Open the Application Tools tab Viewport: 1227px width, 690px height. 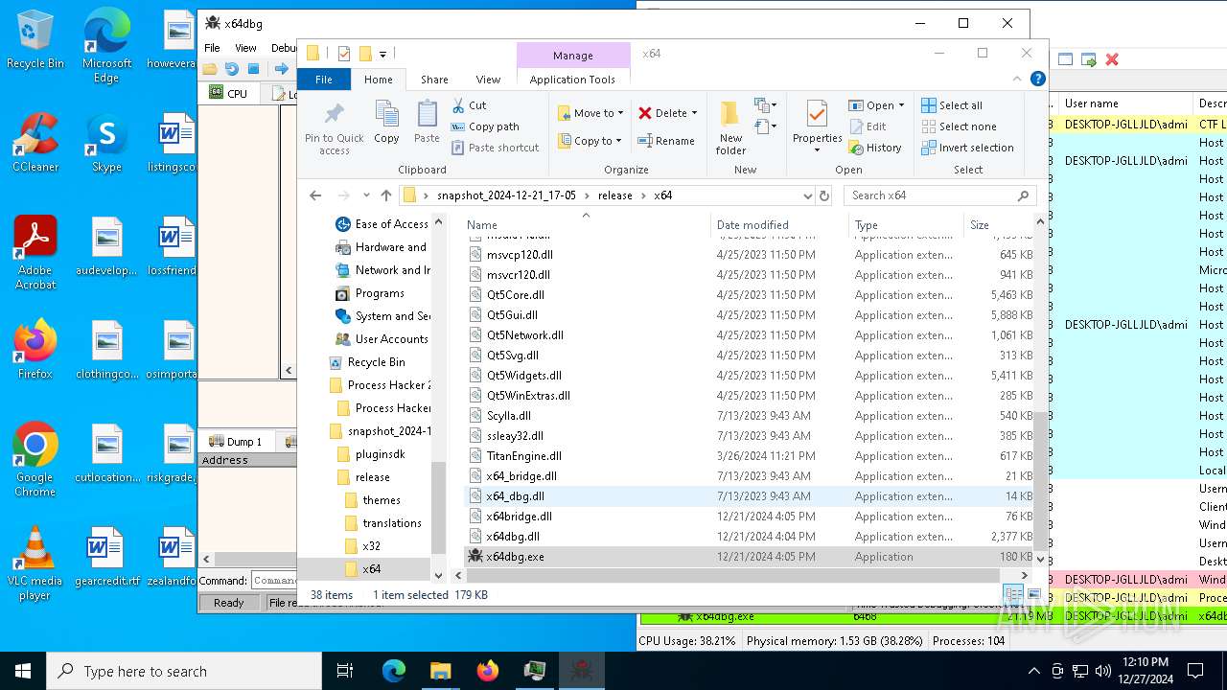point(572,80)
